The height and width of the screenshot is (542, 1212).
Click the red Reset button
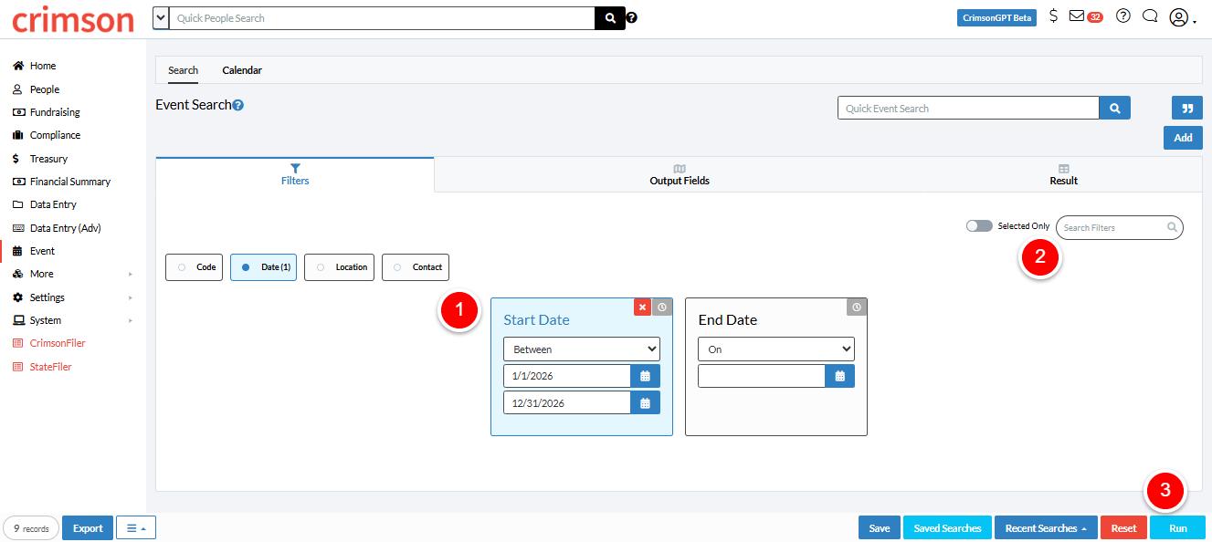tap(1123, 528)
